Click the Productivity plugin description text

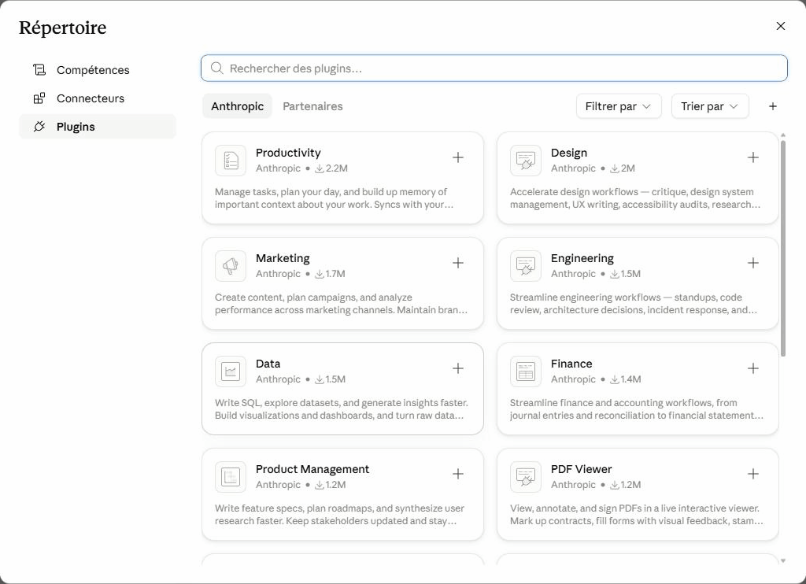click(x=334, y=198)
